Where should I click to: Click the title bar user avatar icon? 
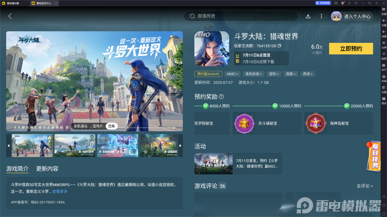(x=343, y=3)
